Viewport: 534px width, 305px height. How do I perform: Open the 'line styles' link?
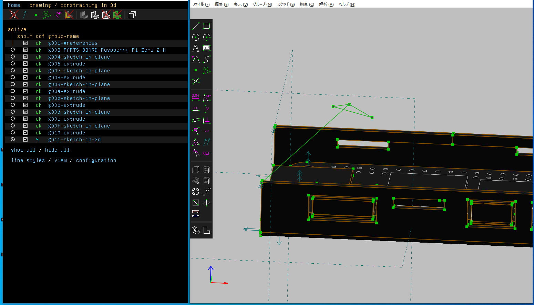[28, 160]
